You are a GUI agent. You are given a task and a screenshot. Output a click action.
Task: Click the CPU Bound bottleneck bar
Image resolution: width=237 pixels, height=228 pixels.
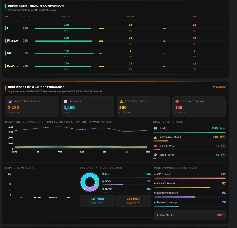(x=190, y=178)
